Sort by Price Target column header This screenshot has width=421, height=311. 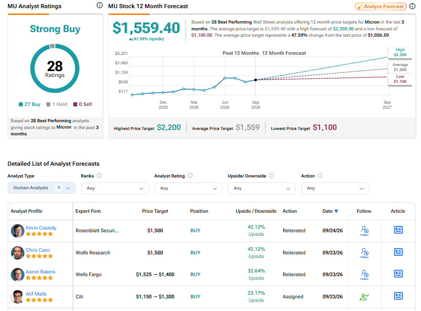[x=155, y=211]
